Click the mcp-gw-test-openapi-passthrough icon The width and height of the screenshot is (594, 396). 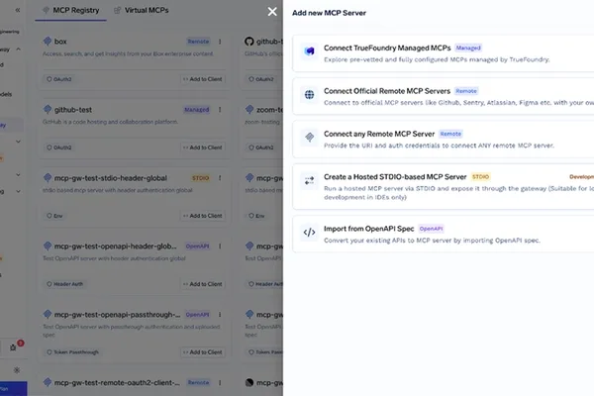pos(48,314)
